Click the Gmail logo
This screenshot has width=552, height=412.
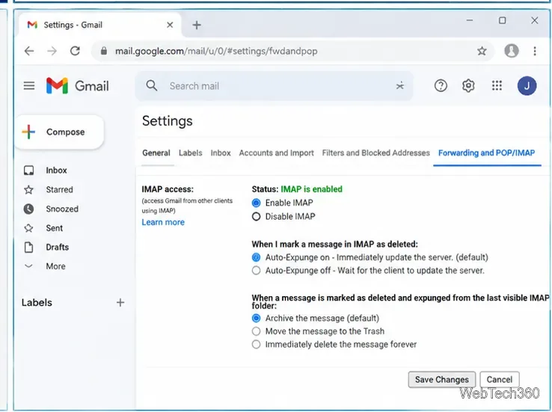[x=78, y=86]
